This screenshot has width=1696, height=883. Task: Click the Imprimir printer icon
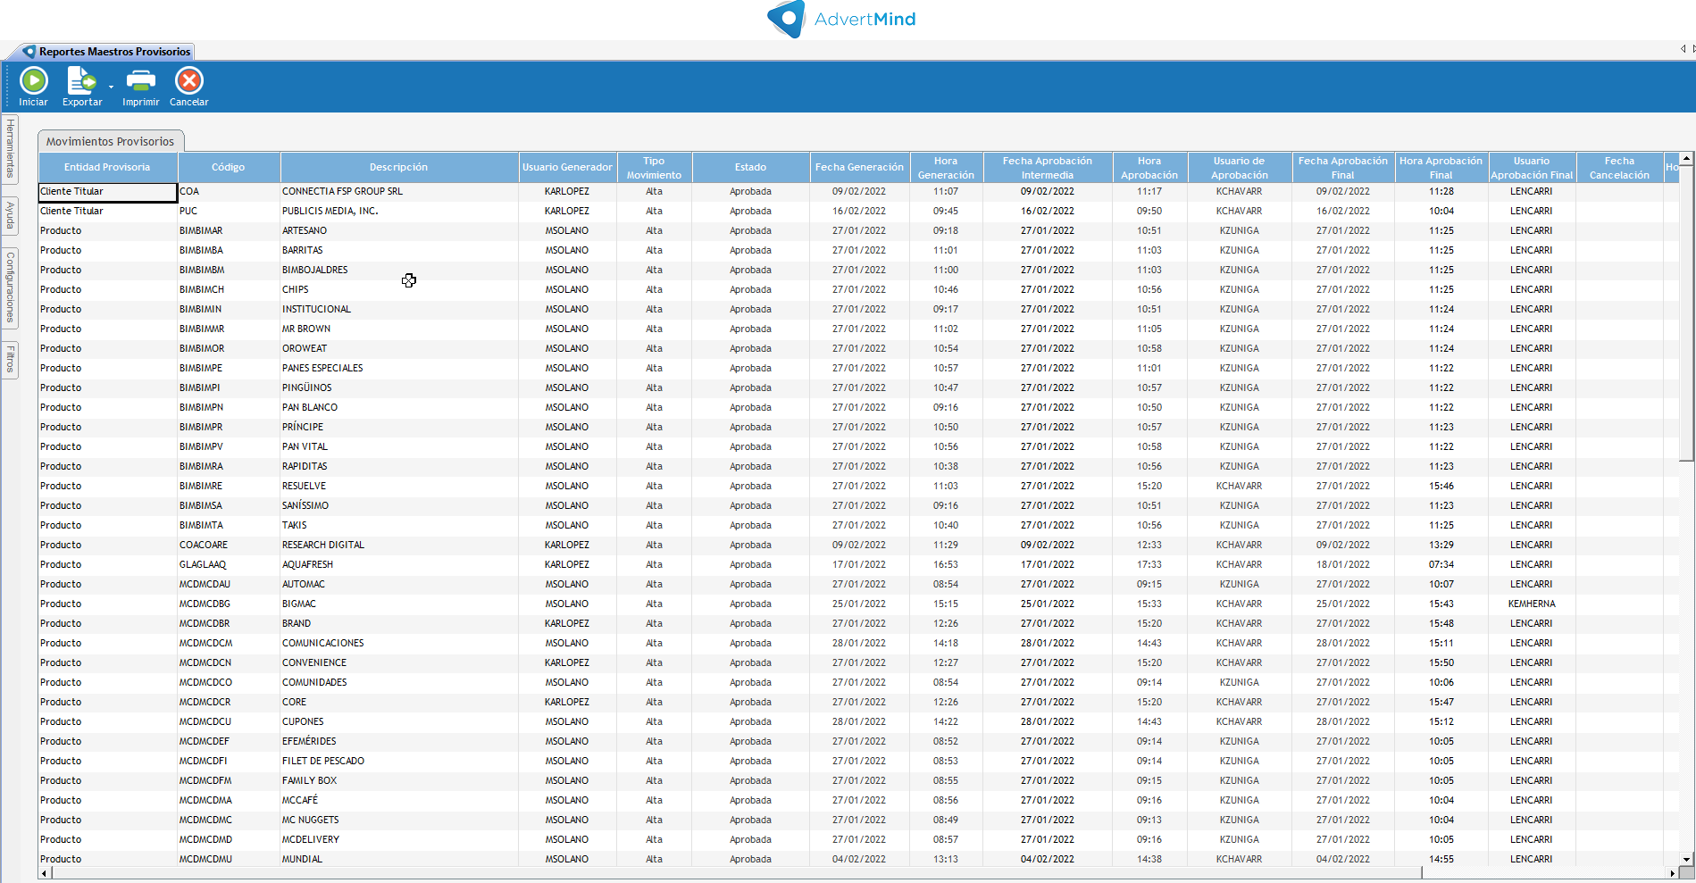(140, 81)
